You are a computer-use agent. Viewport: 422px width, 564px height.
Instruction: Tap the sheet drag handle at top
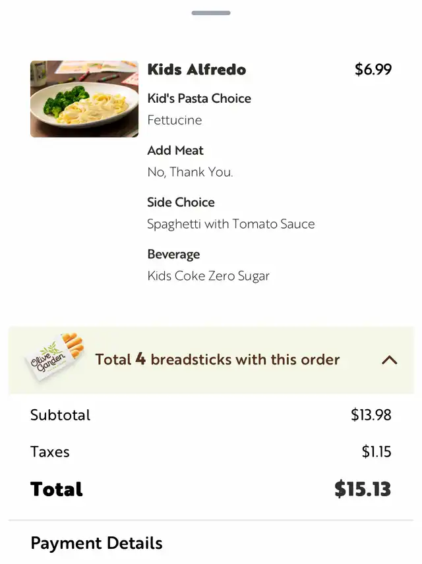pos(211,13)
